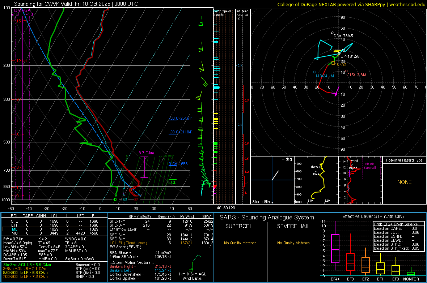Select No Quality Matches under SUPERCELL
427x283 pixels.
click(240, 243)
